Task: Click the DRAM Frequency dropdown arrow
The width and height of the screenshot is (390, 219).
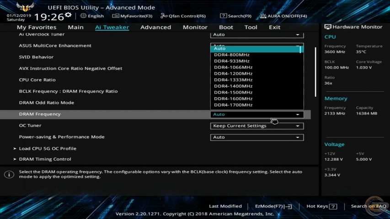Action: pyautogui.click(x=298, y=115)
